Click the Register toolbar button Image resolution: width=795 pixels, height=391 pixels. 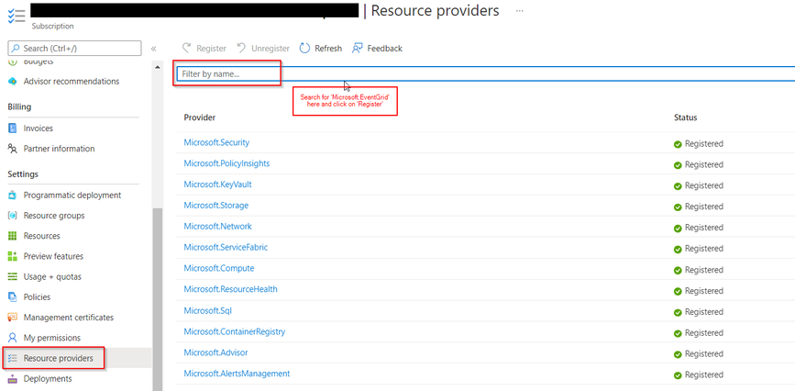click(204, 49)
